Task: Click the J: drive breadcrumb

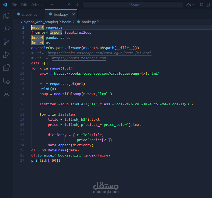Action: [18, 22]
